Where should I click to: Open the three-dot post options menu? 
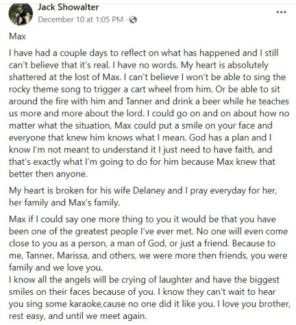[281, 12]
